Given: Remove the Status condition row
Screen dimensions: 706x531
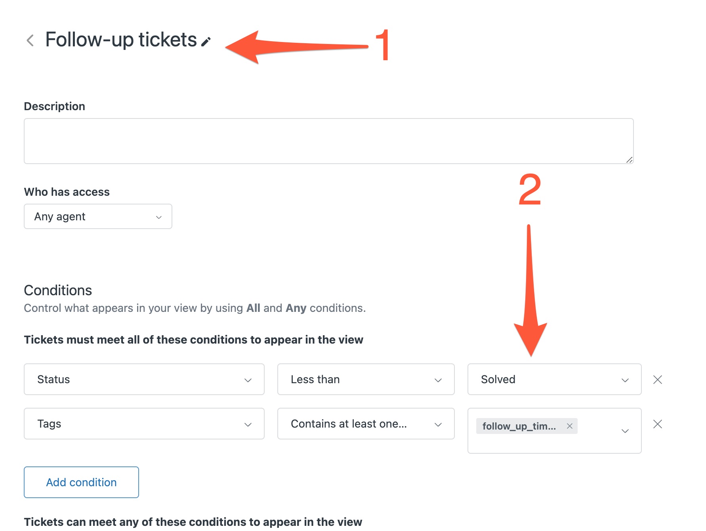Looking at the screenshot, I should (x=658, y=380).
